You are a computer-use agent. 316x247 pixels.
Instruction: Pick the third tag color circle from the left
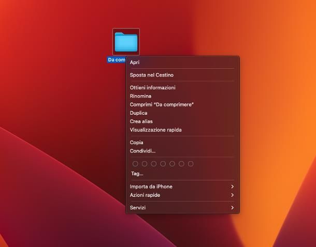[154, 164]
